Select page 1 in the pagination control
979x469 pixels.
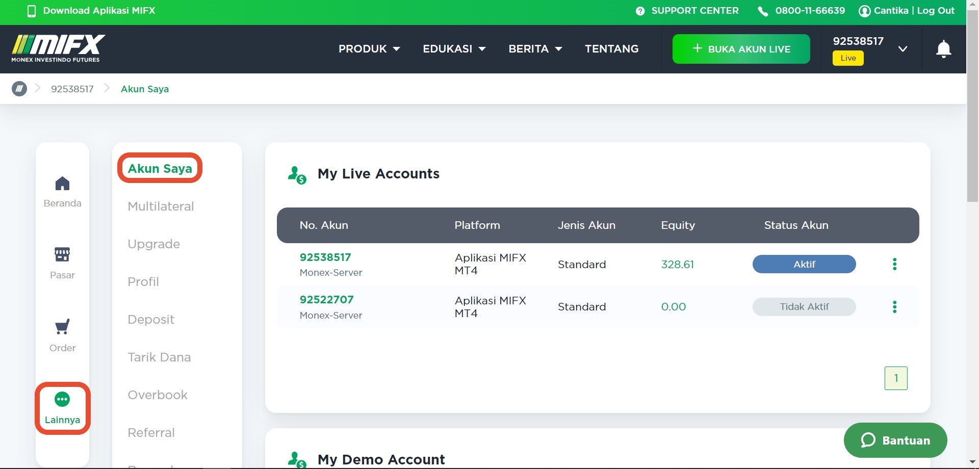[896, 378]
